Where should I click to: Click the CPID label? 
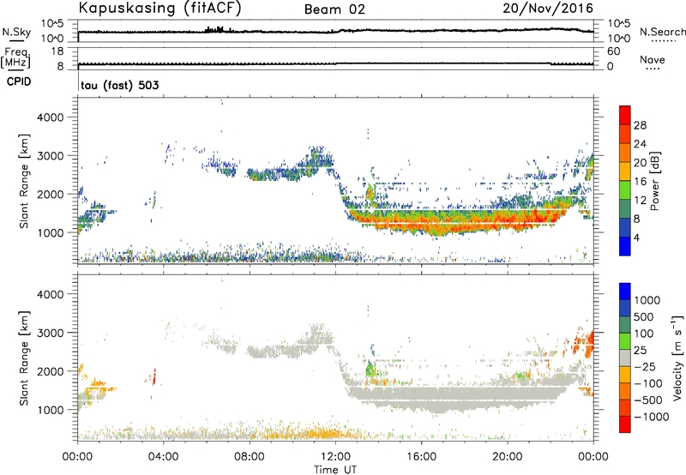click(19, 81)
